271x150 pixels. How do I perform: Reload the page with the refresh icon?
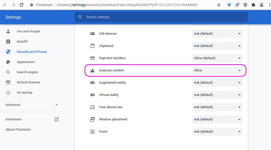click(21, 5)
